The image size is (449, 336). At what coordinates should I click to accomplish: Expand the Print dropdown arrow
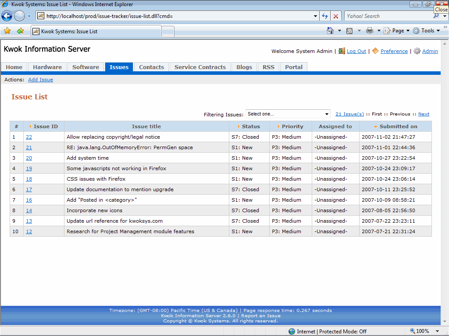(378, 31)
